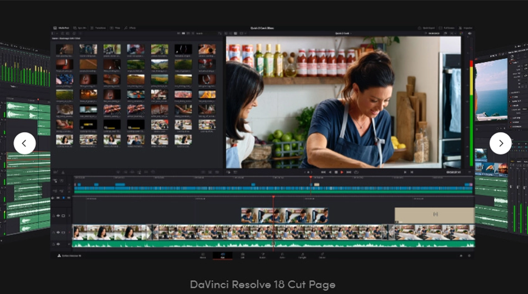Mute the green audio track
This screenshot has width=528, height=294.
pos(58,244)
